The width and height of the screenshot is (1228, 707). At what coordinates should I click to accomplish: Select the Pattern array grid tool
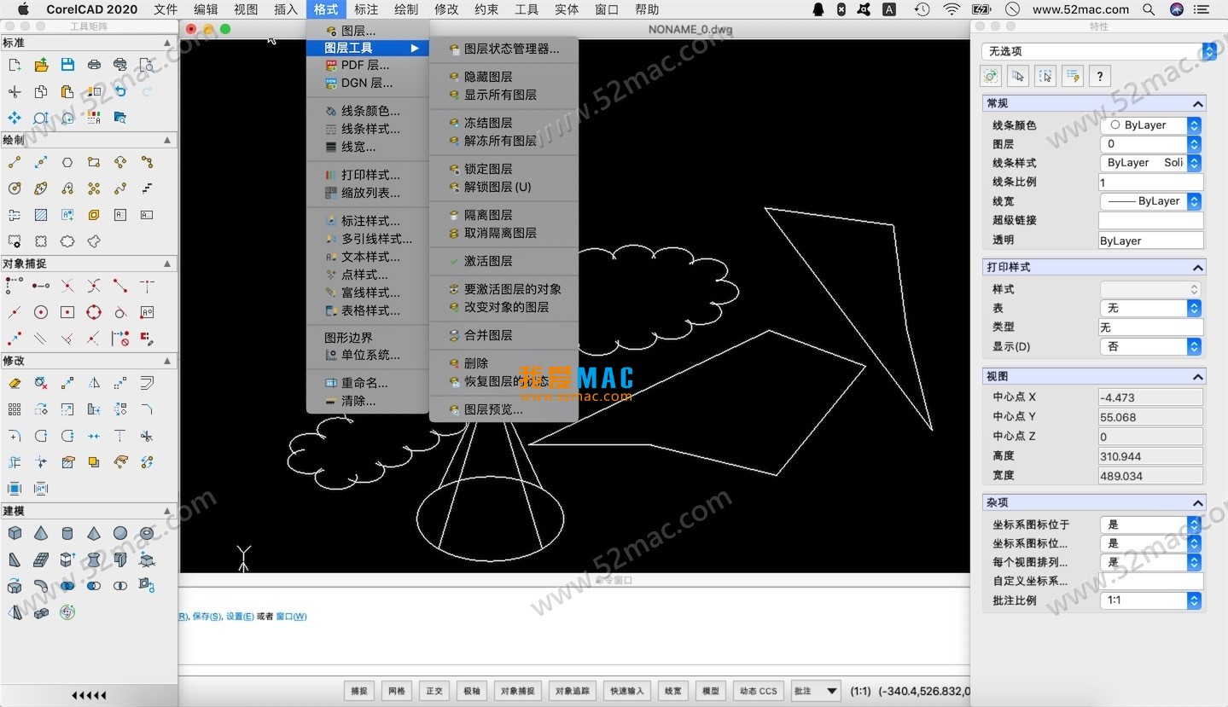pyautogui.click(x=15, y=409)
